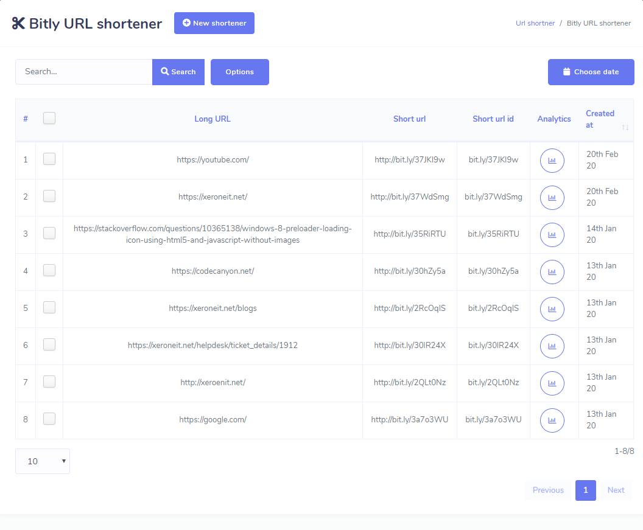This screenshot has width=643, height=530.
Task: Check the box for the youtube.com row
Action: pos(49,159)
